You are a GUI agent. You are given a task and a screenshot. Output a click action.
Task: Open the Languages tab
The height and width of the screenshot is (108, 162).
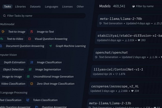click(51, 6)
